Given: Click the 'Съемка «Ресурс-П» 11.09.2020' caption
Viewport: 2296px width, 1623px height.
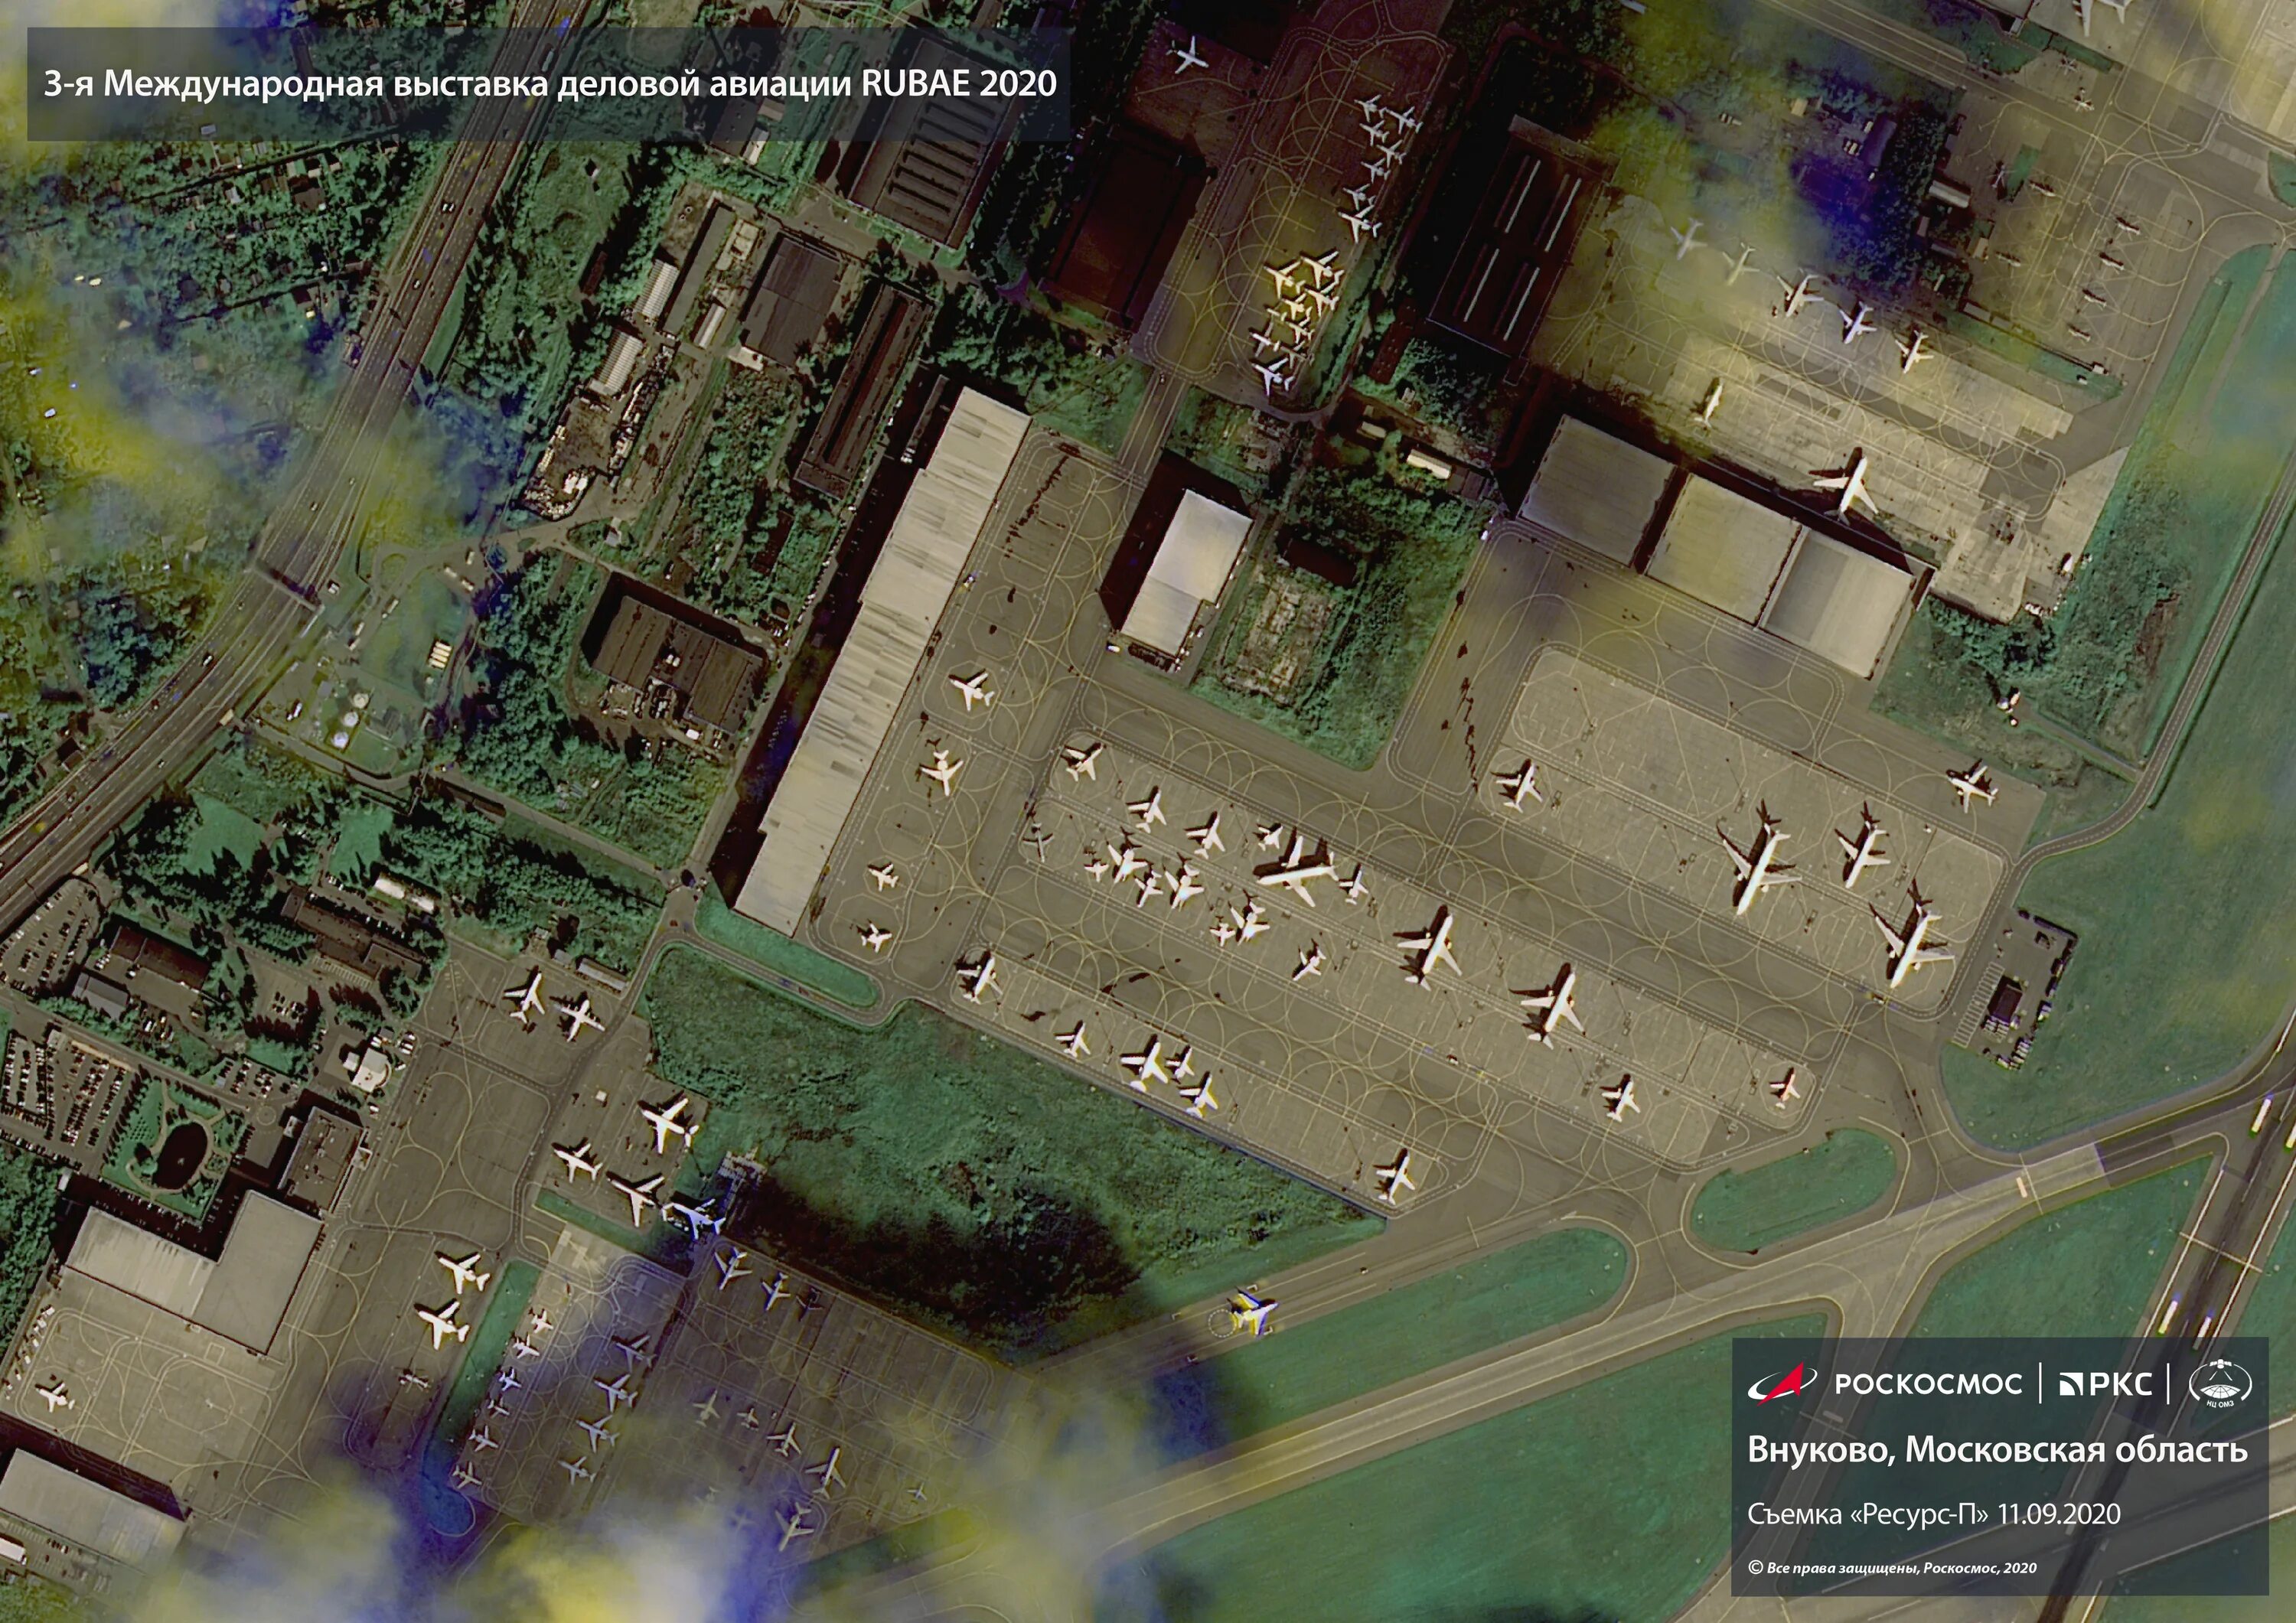Looking at the screenshot, I should click(1934, 1513).
